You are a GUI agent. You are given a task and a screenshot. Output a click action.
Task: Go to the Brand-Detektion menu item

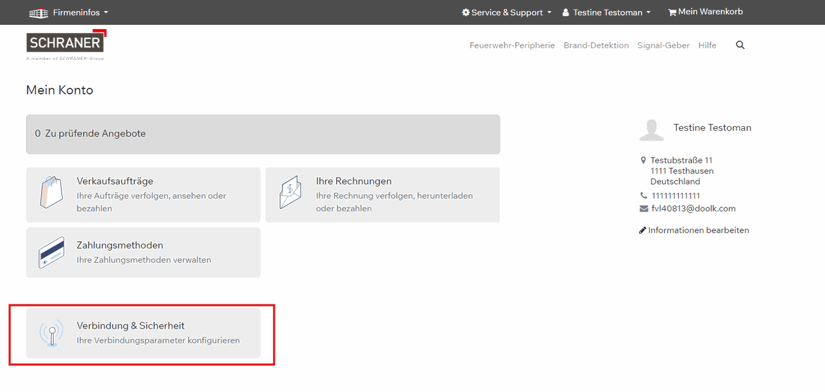pos(596,45)
